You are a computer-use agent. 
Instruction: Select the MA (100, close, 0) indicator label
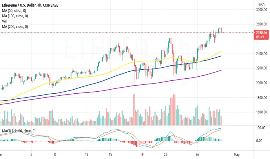pos(15,16)
